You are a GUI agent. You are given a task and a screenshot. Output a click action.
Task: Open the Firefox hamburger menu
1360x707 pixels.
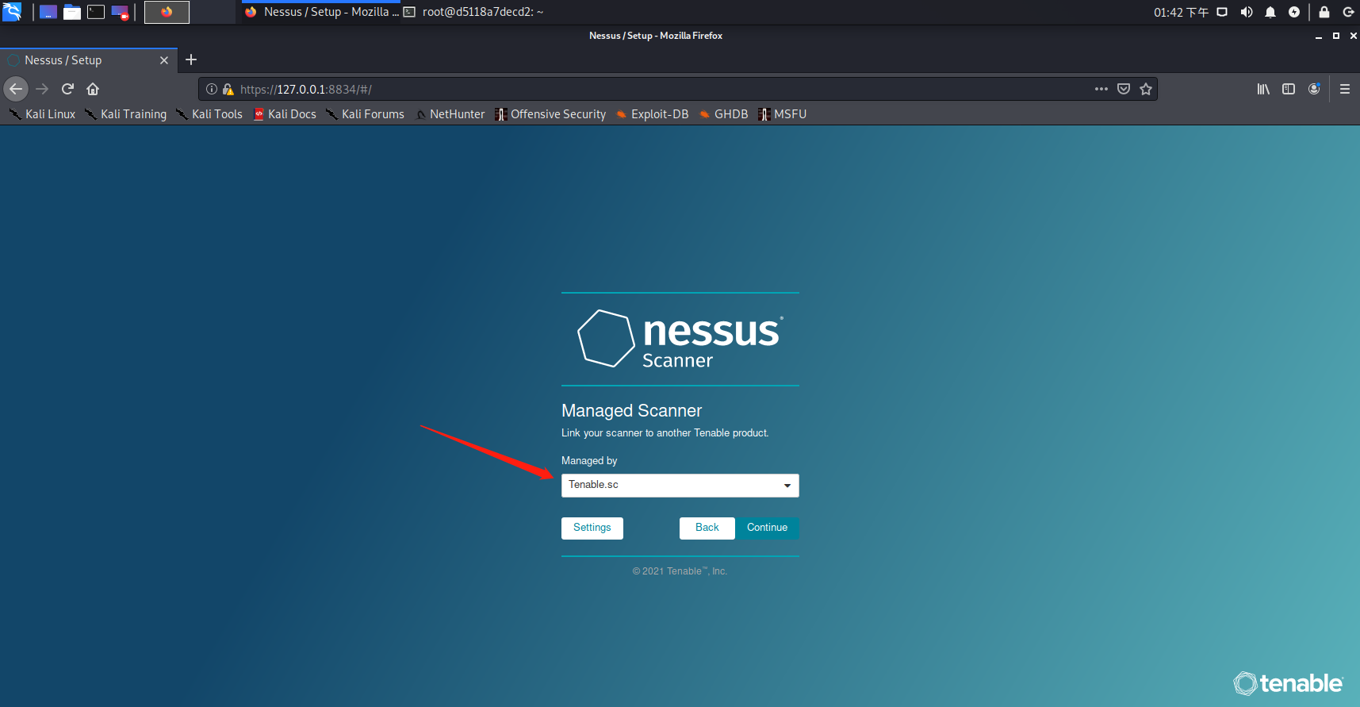[x=1345, y=89]
